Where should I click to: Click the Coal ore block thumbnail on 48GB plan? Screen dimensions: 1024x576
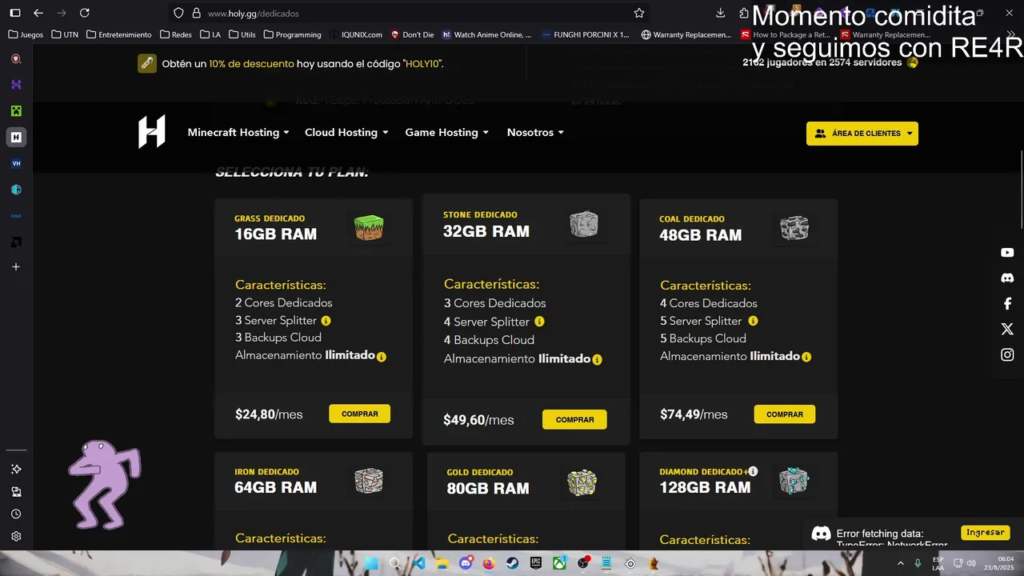pos(794,228)
